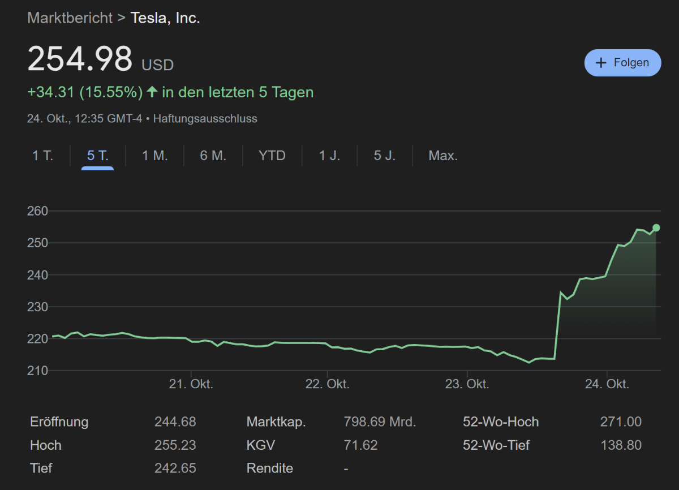Click the KGV label

point(261,445)
